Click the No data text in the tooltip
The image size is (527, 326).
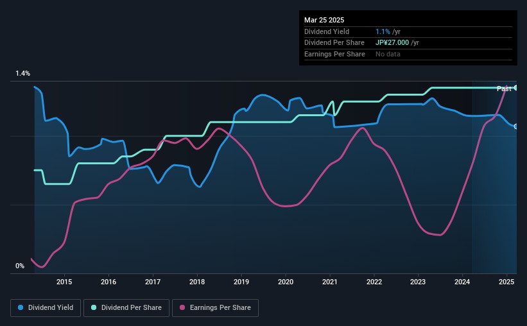click(x=389, y=55)
